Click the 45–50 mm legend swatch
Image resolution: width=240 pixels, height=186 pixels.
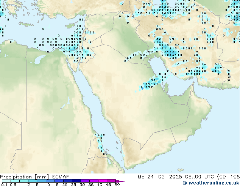[x=111, y=181]
